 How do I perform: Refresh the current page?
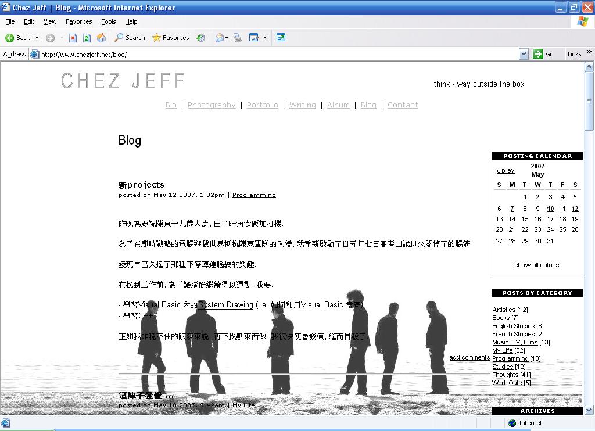87,38
